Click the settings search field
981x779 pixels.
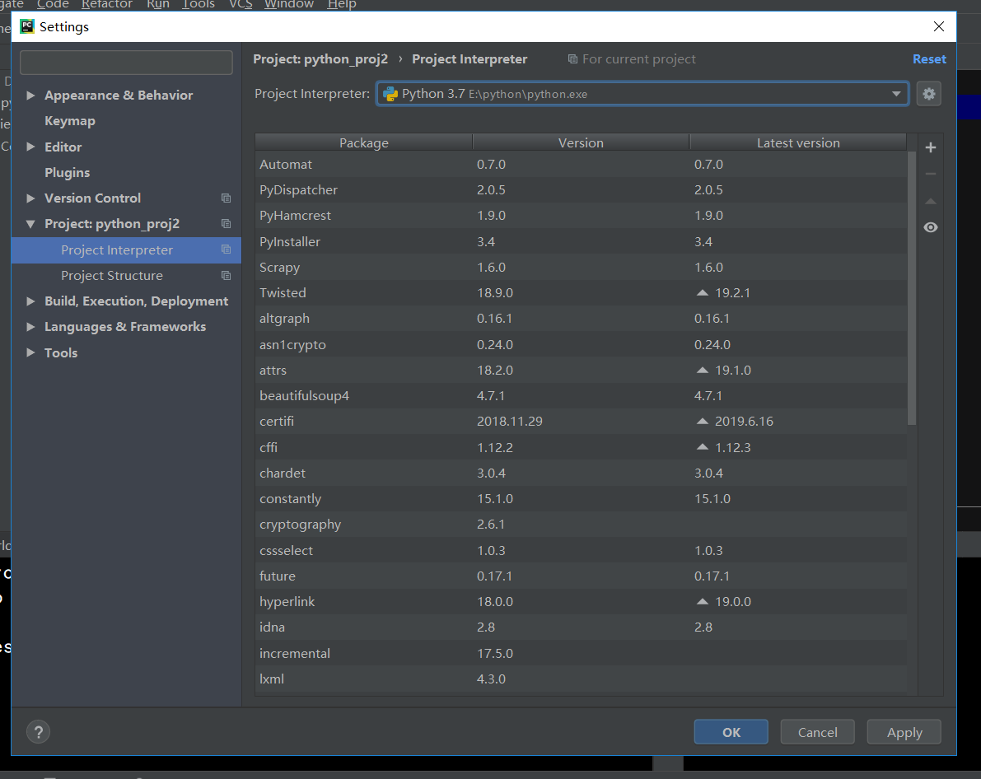click(x=126, y=63)
